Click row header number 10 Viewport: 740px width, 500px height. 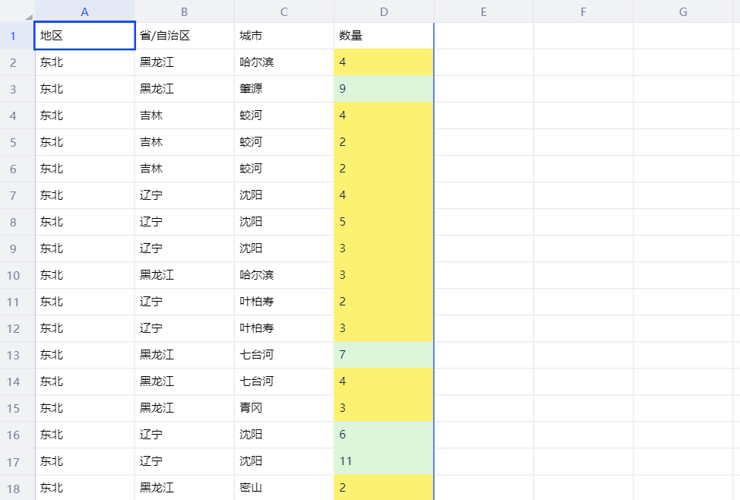pos(13,275)
